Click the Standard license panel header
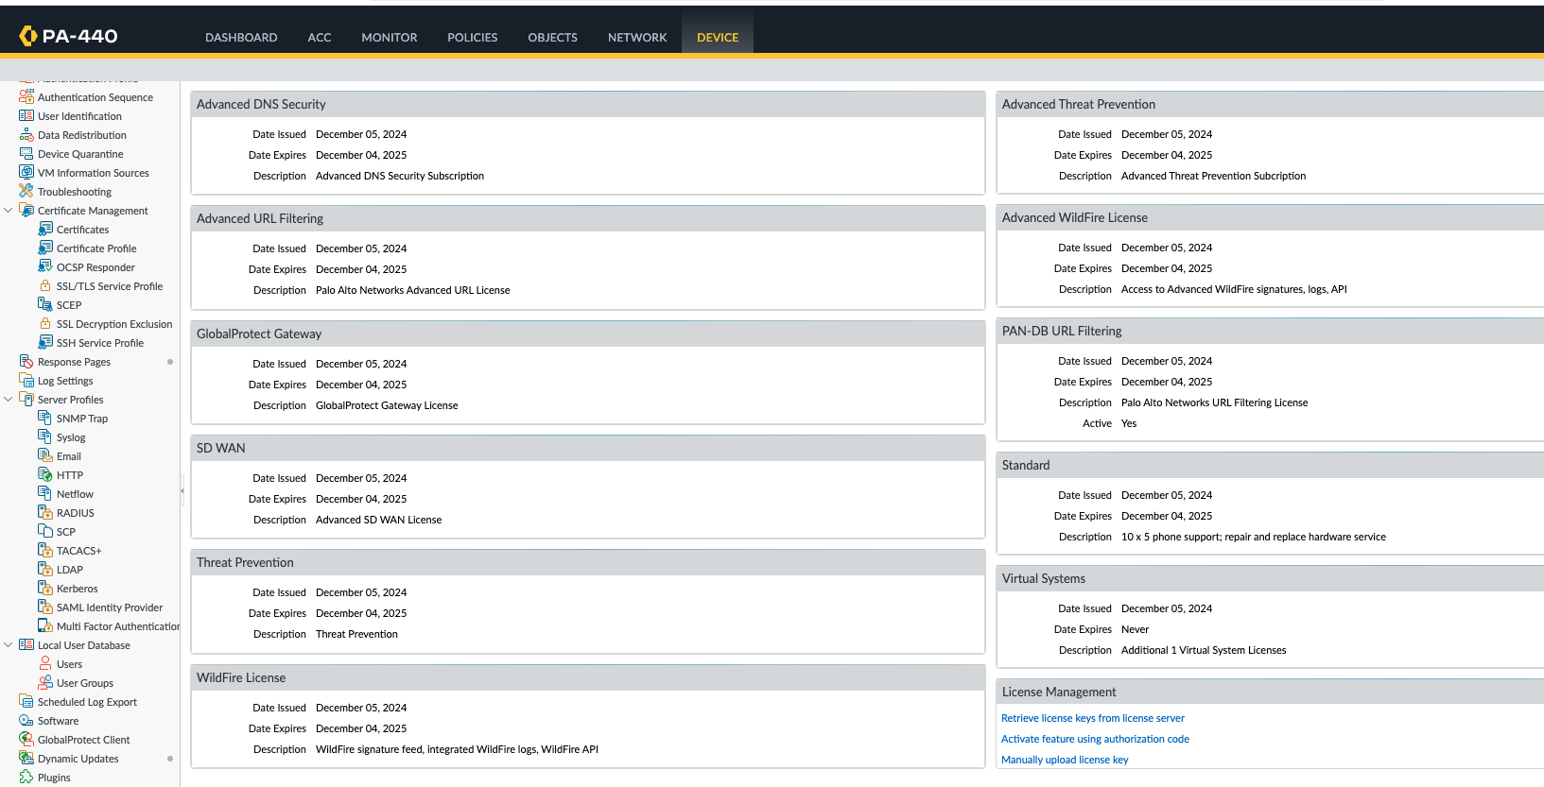The image size is (1544, 787). click(1270, 465)
